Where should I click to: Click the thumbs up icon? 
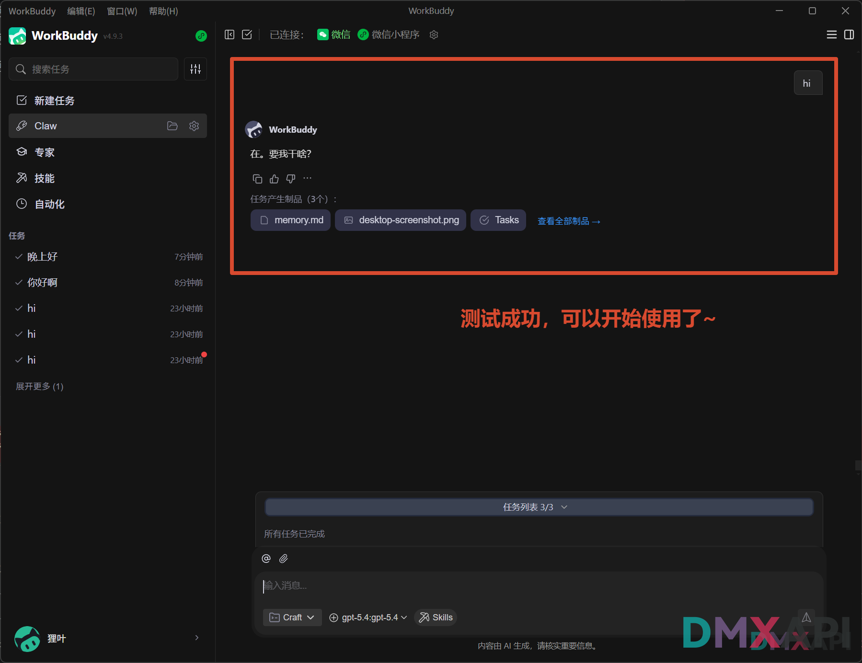click(274, 179)
